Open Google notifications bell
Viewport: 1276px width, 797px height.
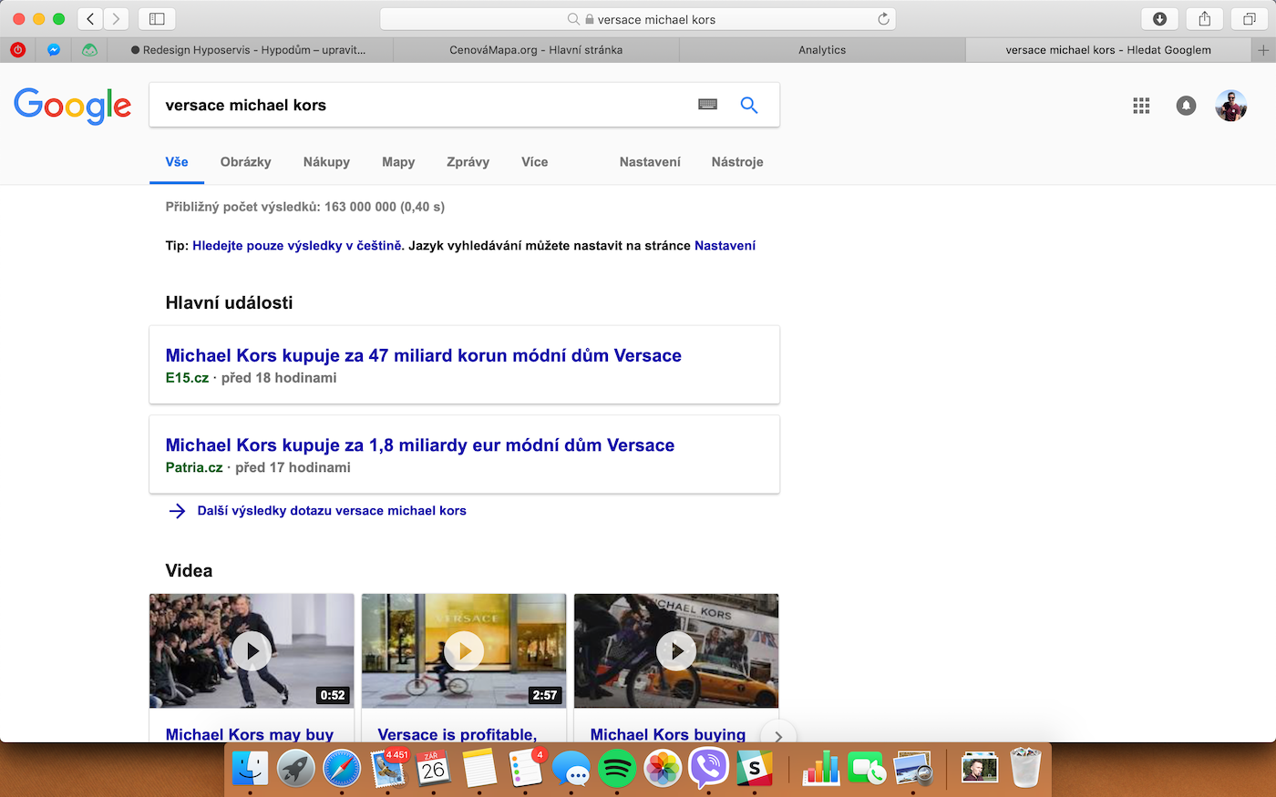(1186, 106)
